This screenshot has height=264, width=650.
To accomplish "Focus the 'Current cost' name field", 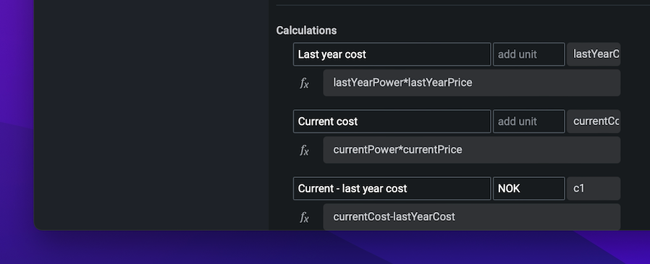I will point(392,122).
